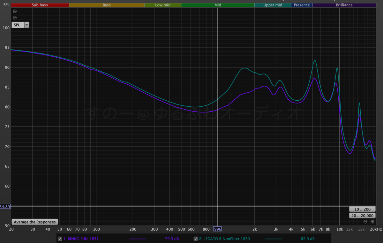Screen dimensions: 383x243
Task: Uncheck the LEGATO R NonFilter 1830 trace
Action: tap(196, 239)
